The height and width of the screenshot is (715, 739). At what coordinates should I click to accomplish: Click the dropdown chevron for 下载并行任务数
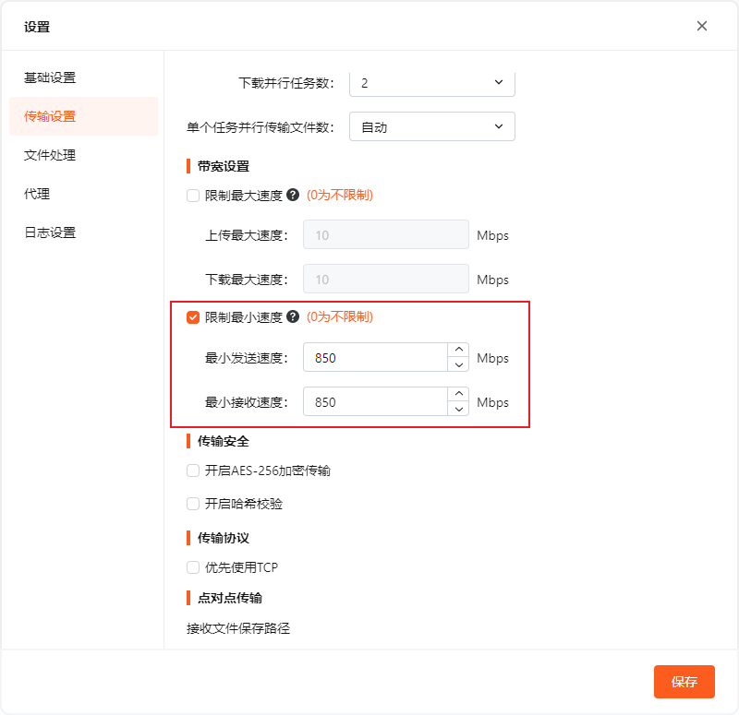click(499, 82)
